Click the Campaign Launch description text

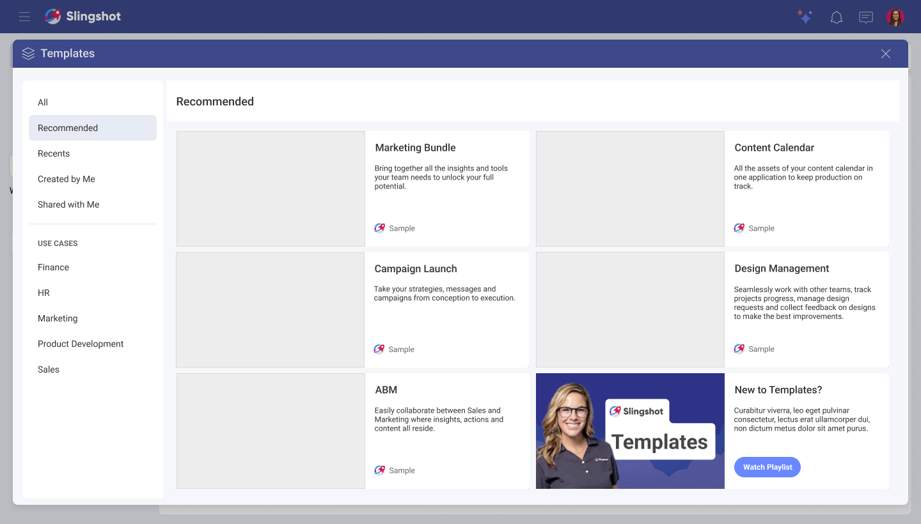[445, 293]
